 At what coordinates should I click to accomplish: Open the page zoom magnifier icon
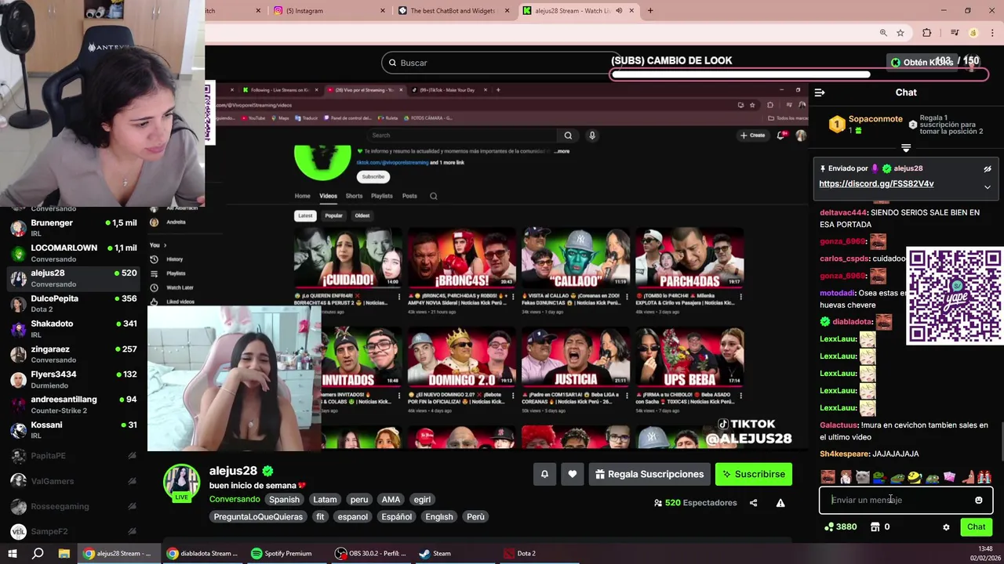pyautogui.click(x=883, y=33)
